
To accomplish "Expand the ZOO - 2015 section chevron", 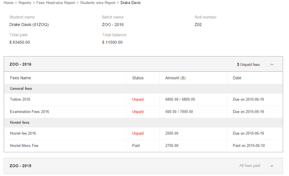I will [272, 166].
